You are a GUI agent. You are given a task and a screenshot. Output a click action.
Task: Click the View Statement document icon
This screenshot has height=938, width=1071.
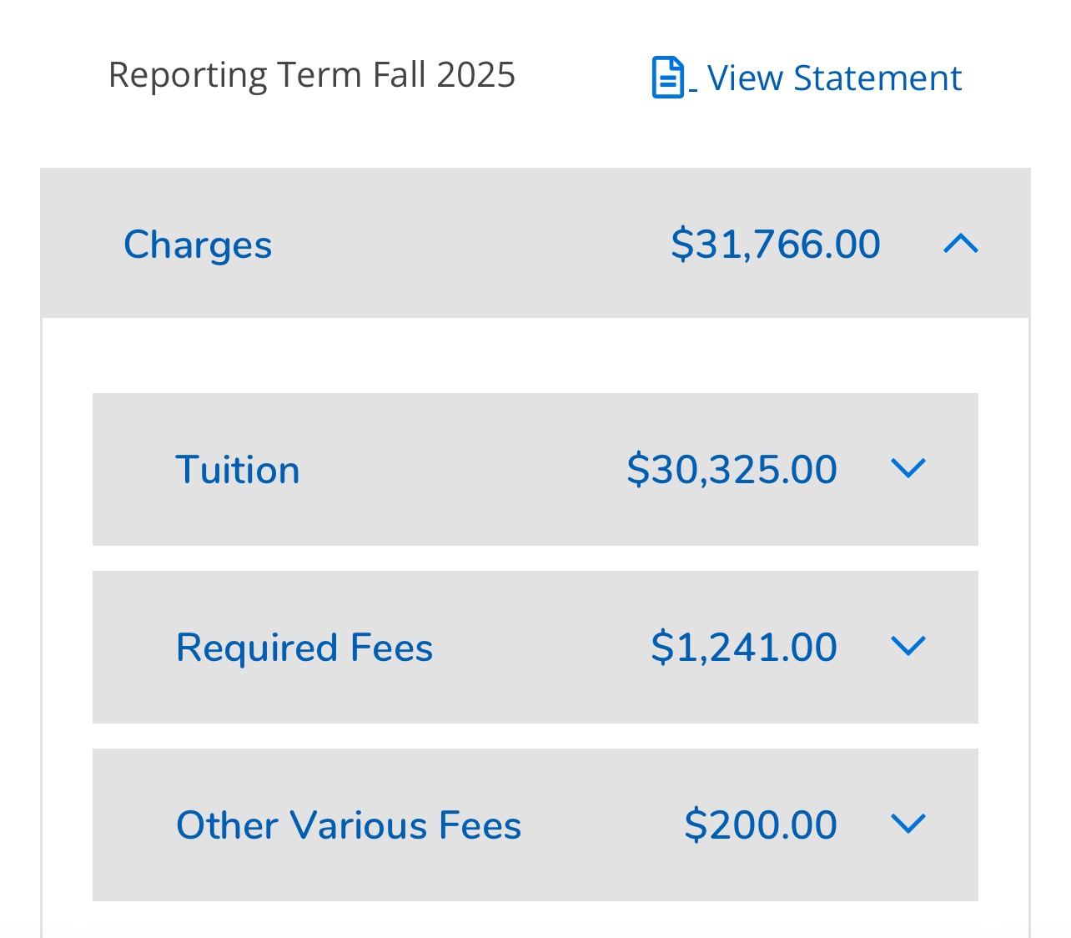point(668,78)
